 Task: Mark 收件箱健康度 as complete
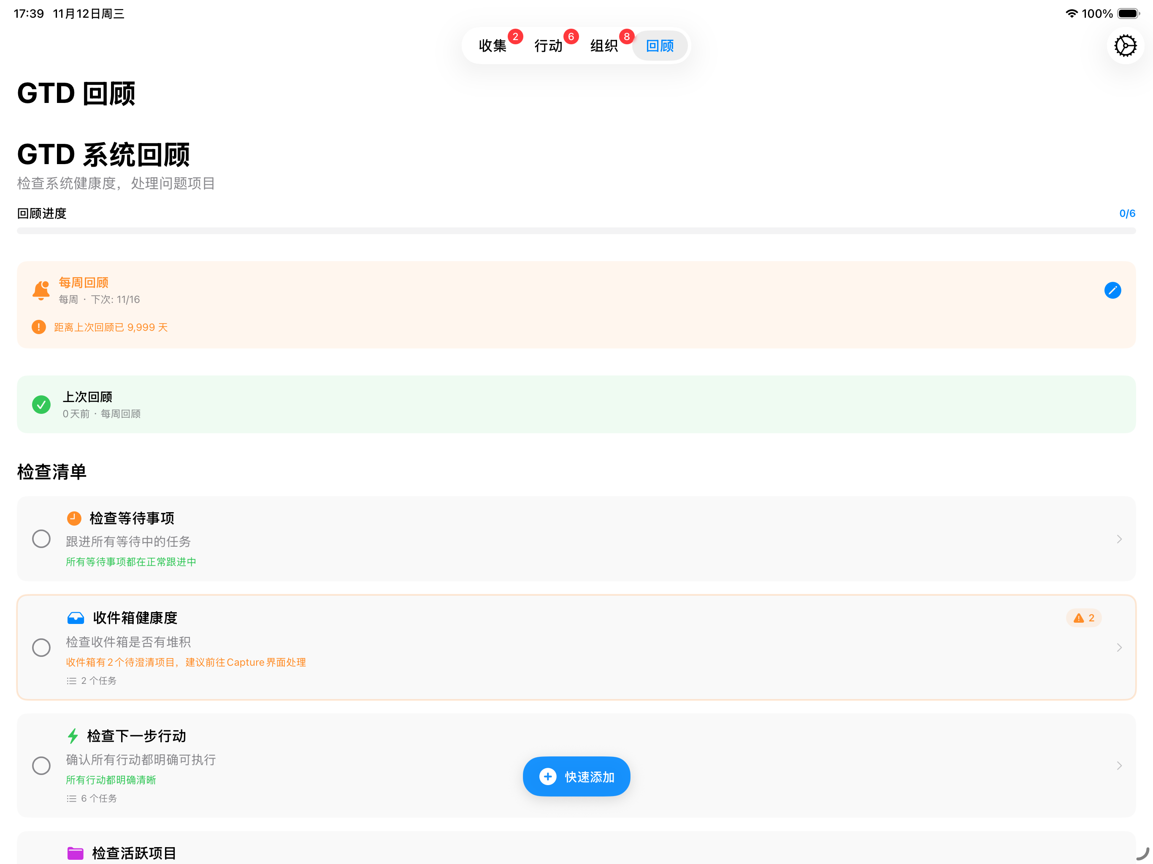point(41,647)
